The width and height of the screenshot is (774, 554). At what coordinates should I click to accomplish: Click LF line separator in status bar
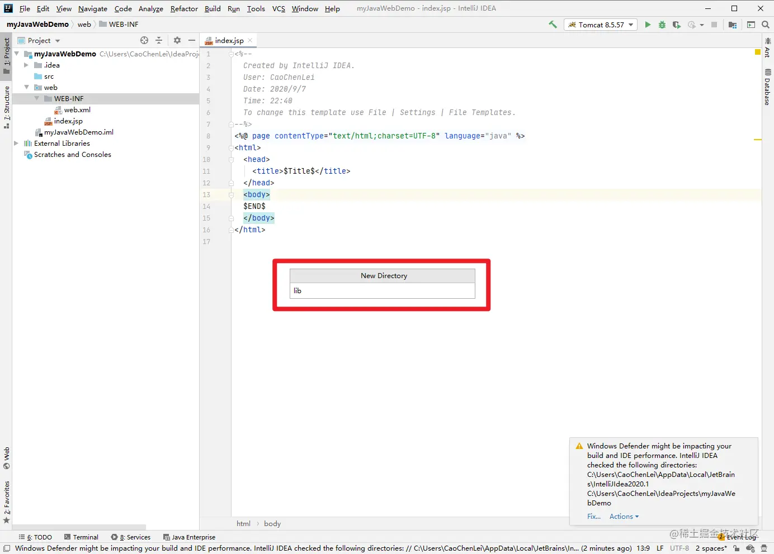pyautogui.click(x=660, y=548)
